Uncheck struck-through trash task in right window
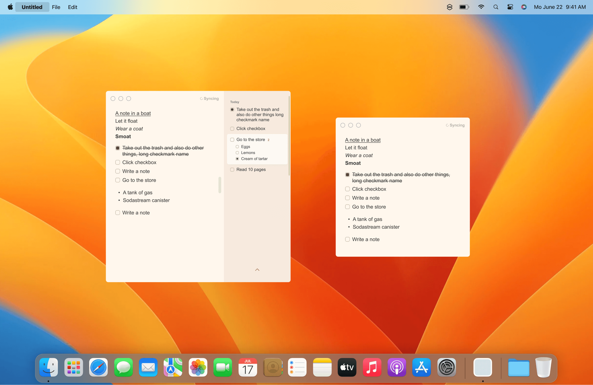The height and width of the screenshot is (385, 593). pyautogui.click(x=347, y=175)
